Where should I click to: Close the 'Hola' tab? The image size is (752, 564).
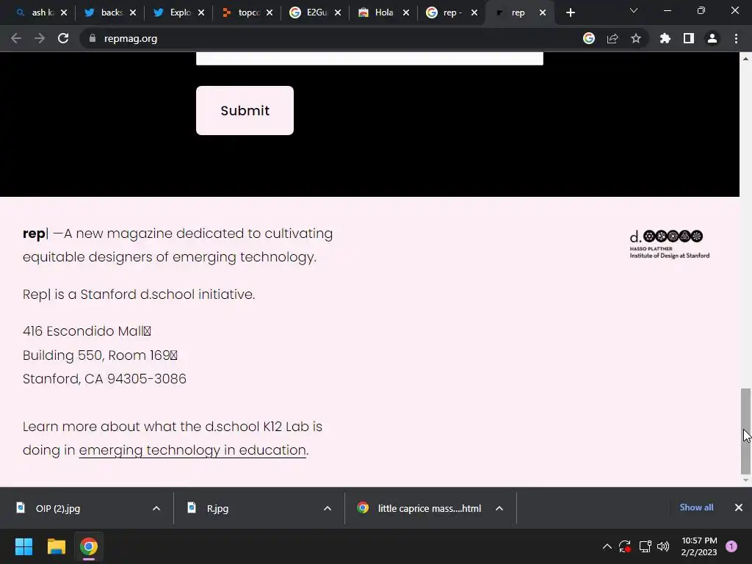pyautogui.click(x=406, y=12)
